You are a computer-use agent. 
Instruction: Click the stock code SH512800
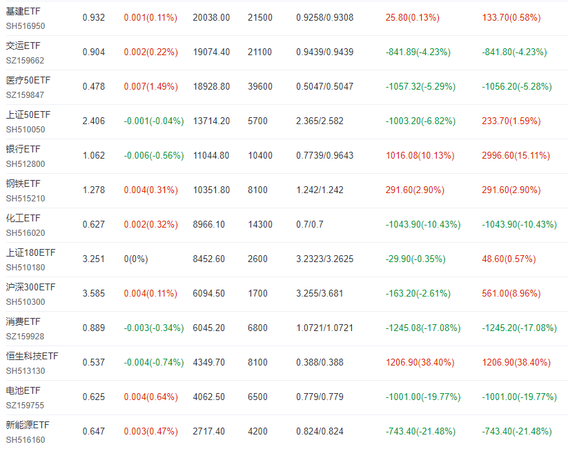(x=26, y=164)
